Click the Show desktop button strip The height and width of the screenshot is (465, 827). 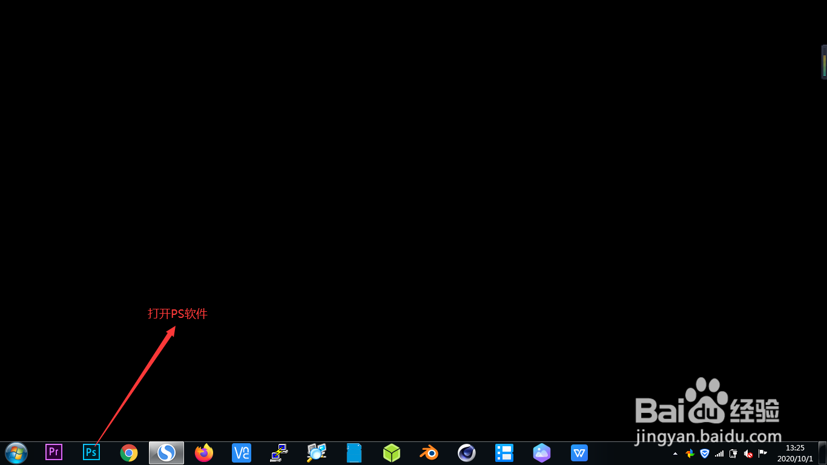[822, 453]
